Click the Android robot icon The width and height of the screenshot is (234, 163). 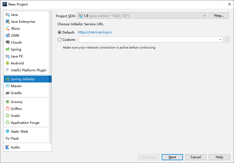(x=7, y=63)
